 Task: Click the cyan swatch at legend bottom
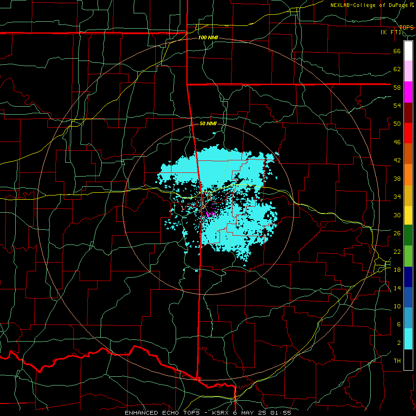(408, 339)
